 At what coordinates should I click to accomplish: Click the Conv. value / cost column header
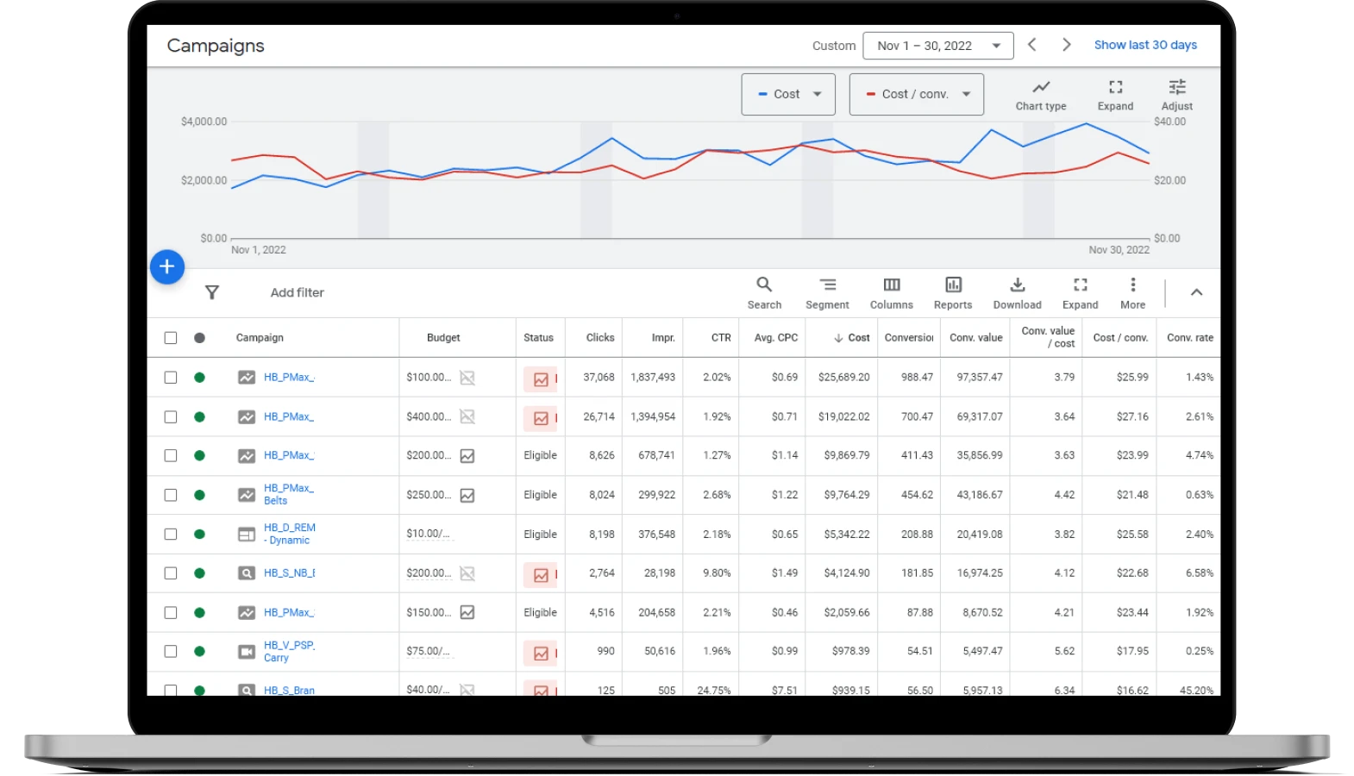(x=1048, y=337)
